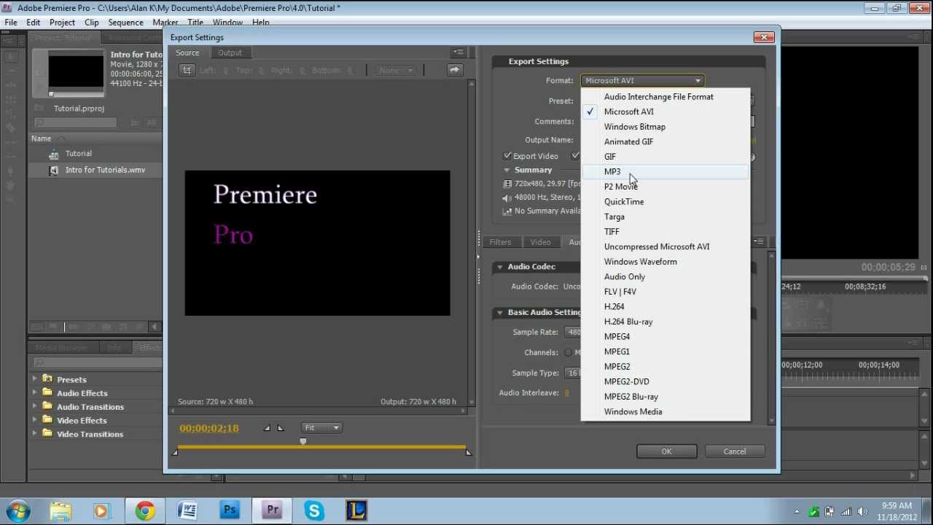Toggle the Export Video checkbox
The width and height of the screenshot is (933, 525).
507,156
